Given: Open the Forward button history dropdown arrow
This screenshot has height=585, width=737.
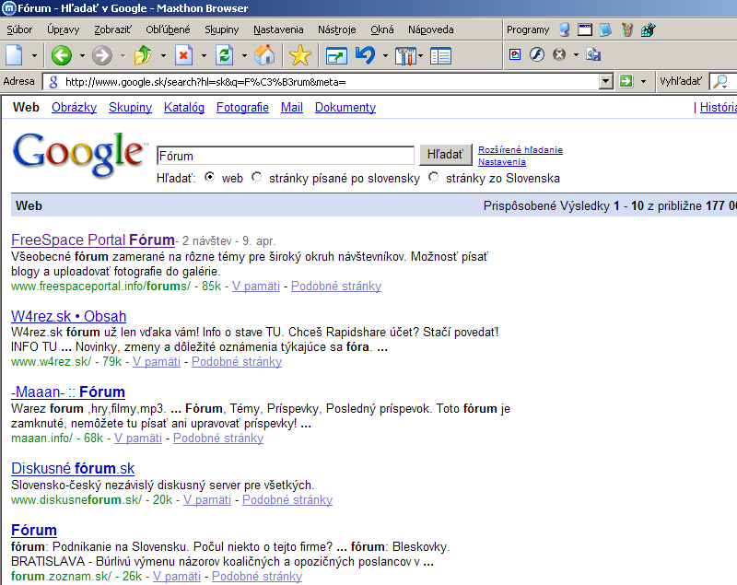Looking at the screenshot, I should tap(123, 56).
